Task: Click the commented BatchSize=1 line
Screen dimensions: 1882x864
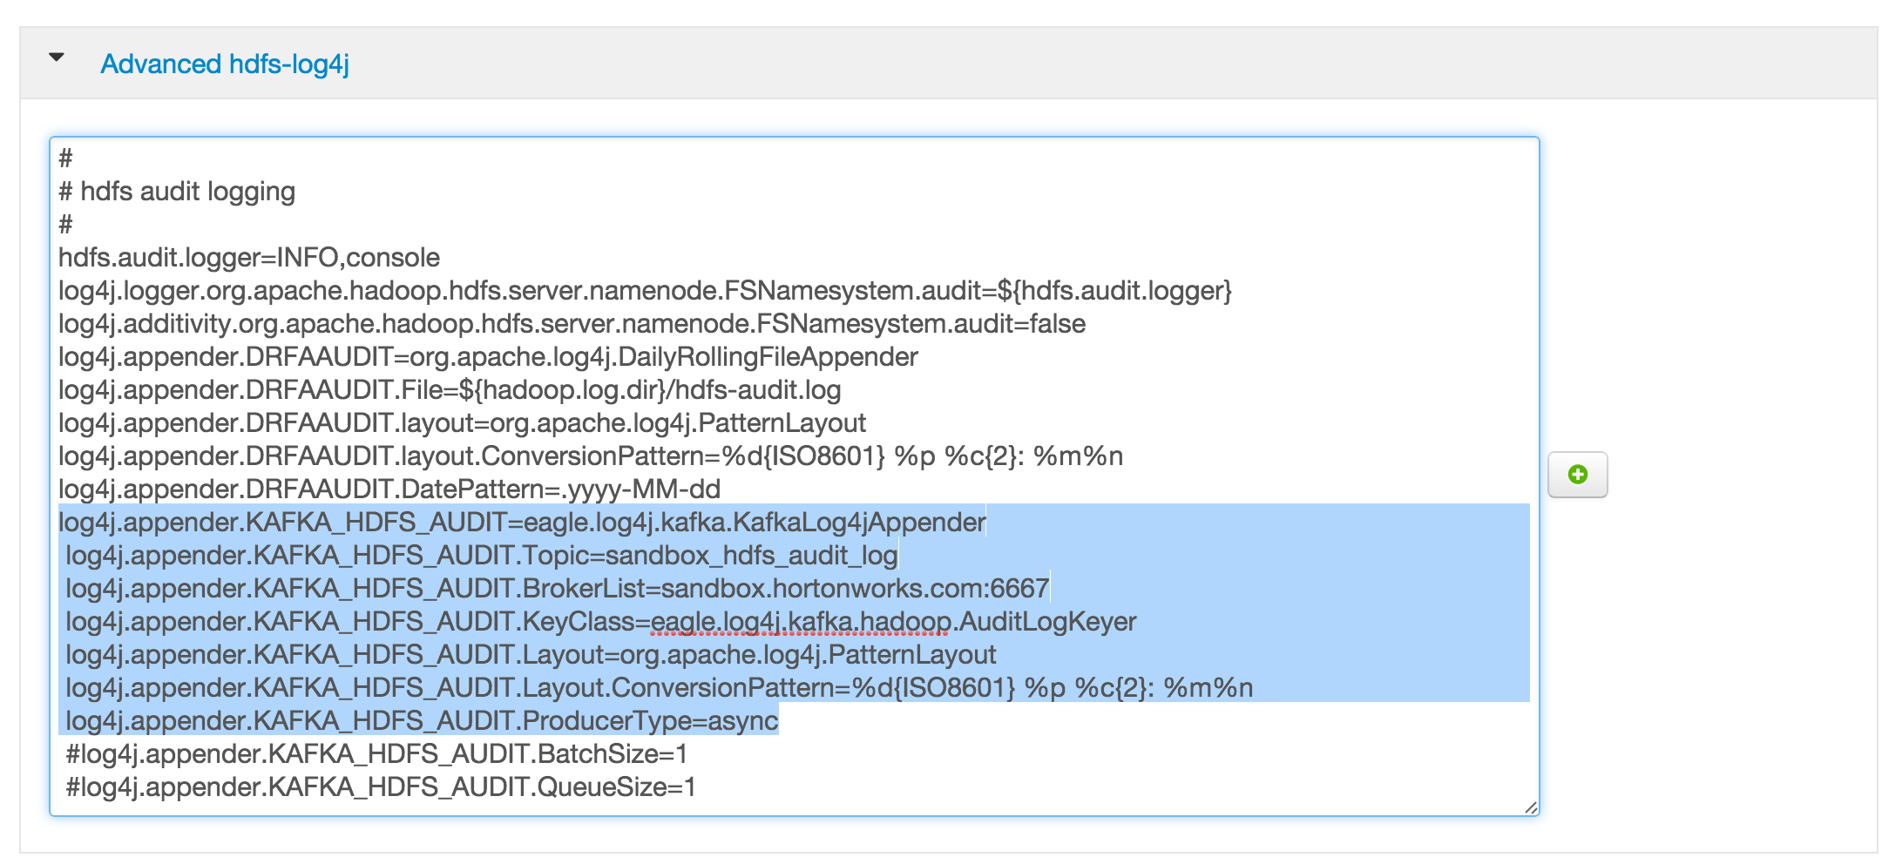Action: coord(376,754)
